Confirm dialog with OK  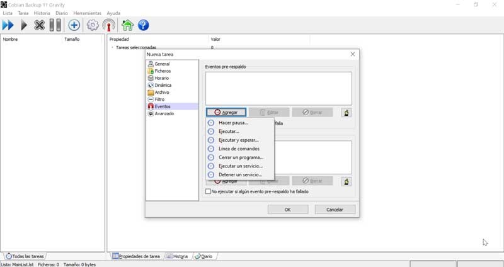tap(288, 210)
